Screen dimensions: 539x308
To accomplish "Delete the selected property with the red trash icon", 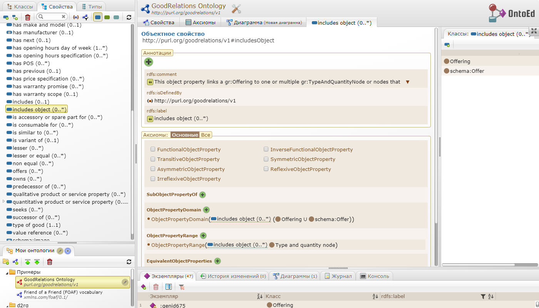I will tap(28, 17).
